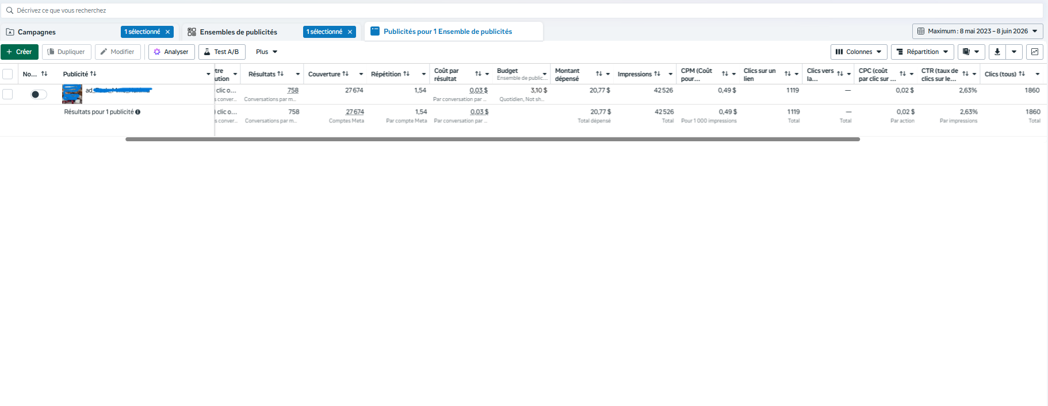Check the ad row checkbox

tap(7, 94)
